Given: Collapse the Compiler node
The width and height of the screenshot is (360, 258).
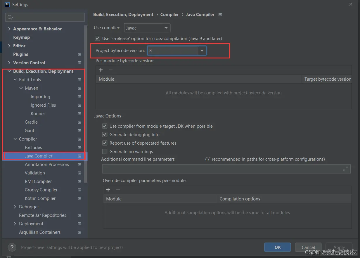Looking at the screenshot, I should click(15, 139).
